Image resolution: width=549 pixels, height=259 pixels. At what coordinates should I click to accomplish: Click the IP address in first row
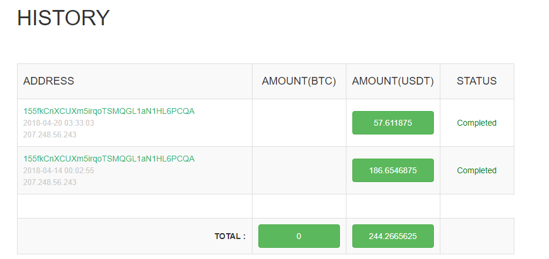pos(50,134)
